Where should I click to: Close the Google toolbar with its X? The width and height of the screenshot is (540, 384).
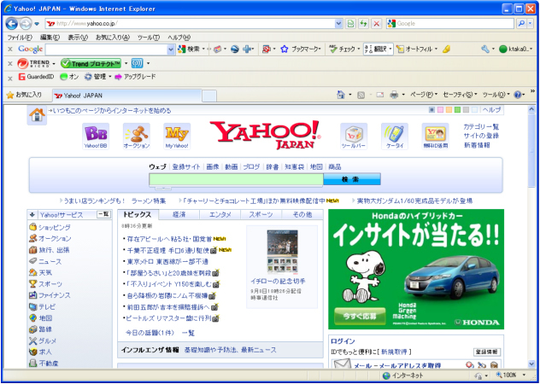pyautogui.click(x=10, y=49)
